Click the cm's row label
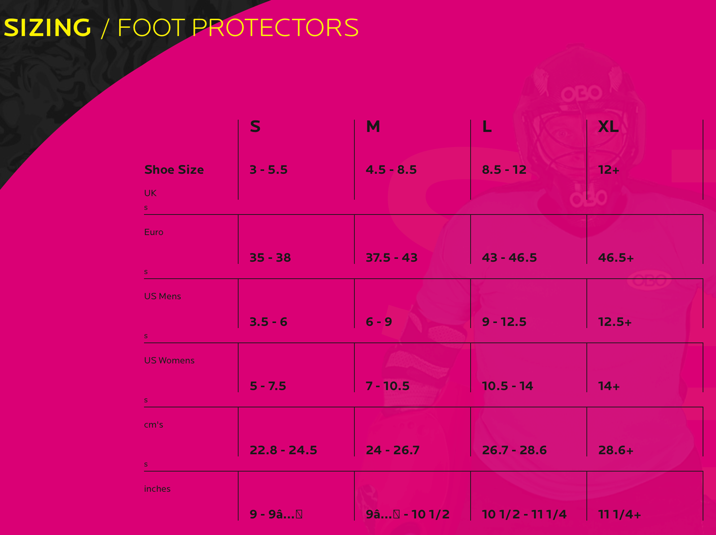This screenshot has height=535, width=716. (x=154, y=425)
